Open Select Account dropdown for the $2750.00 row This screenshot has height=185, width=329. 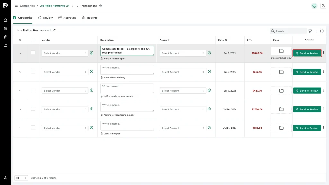click(x=183, y=109)
